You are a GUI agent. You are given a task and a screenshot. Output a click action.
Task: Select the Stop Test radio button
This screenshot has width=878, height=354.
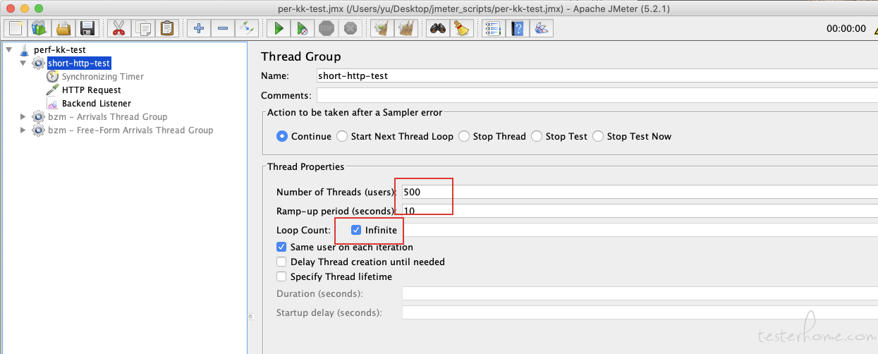(537, 136)
